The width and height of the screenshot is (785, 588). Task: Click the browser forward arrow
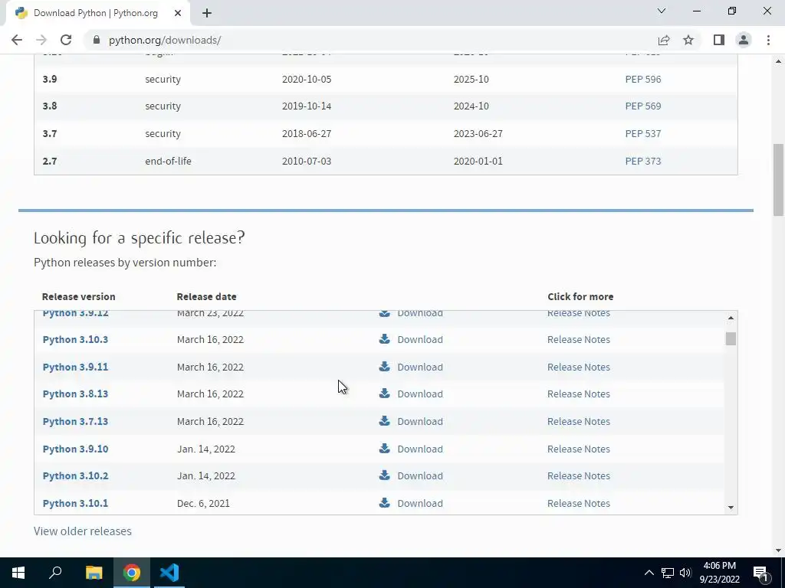coord(41,40)
